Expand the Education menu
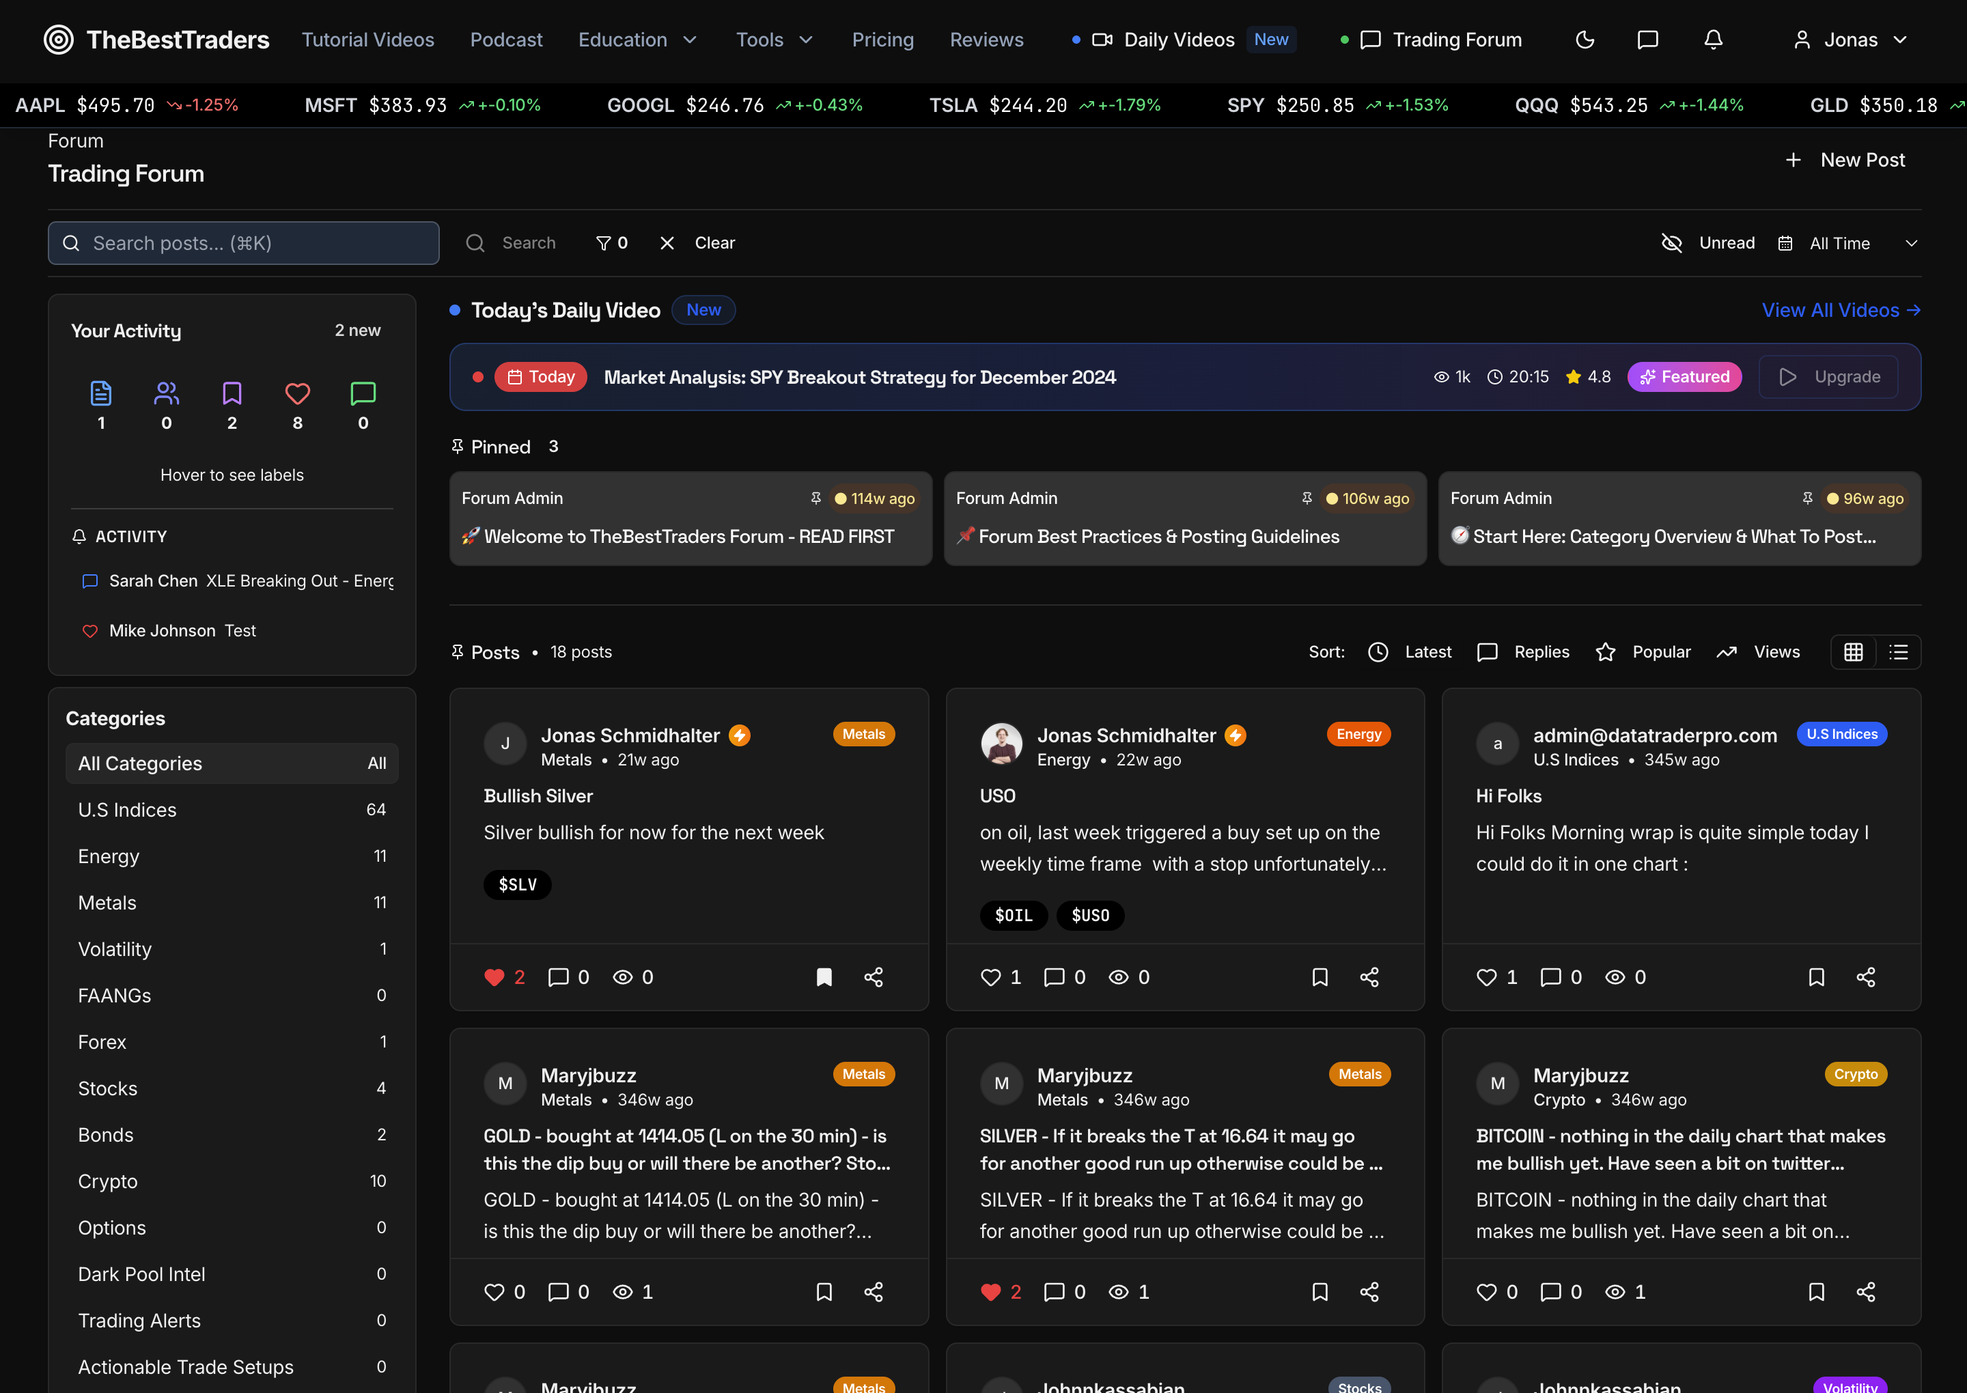This screenshot has height=1393, width=1967. click(637, 40)
